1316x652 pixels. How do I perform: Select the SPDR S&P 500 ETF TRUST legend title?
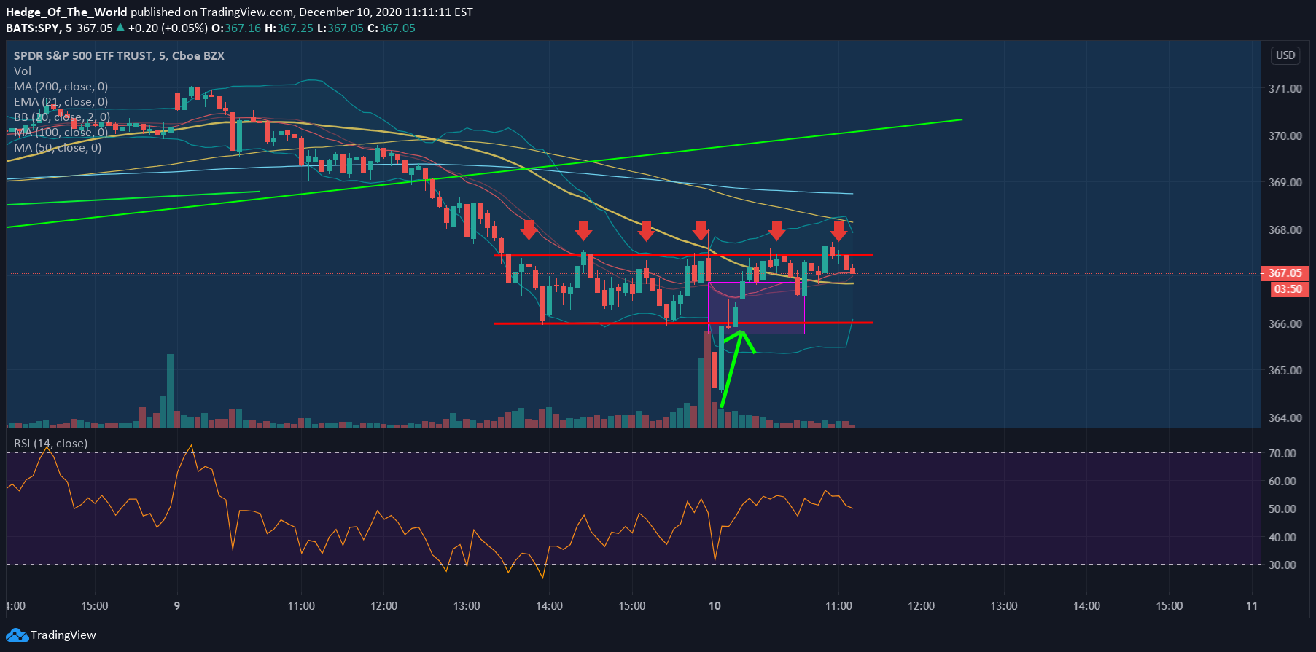point(119,55)
